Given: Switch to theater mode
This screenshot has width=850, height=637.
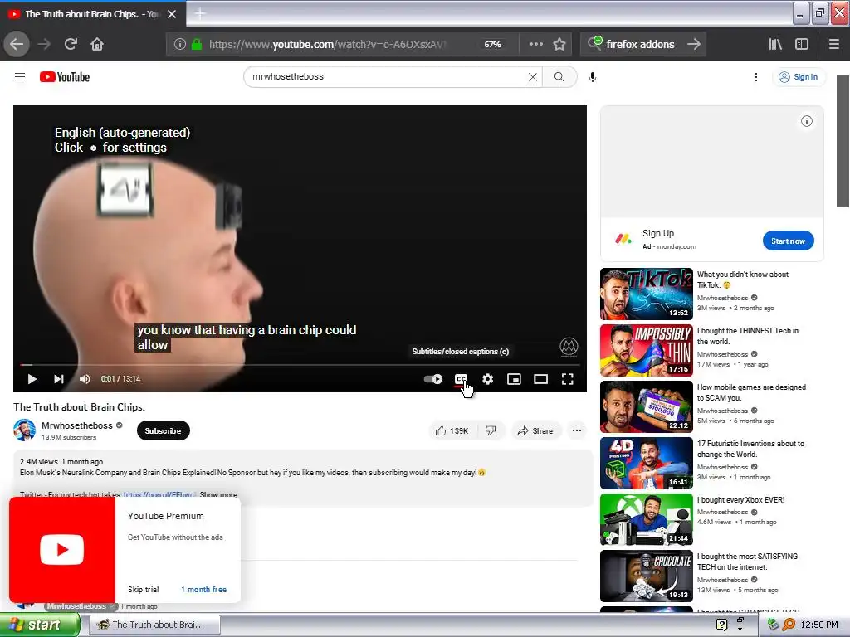Looking at the screenshot, I should pyautogui.click(x=540, y=379).
